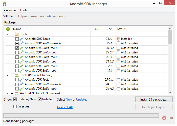Image resolution: width=177 pixels, height=126 pixels.
Task: Click green wrench icon of Build-tools 19.1
Action: [21, 71]
